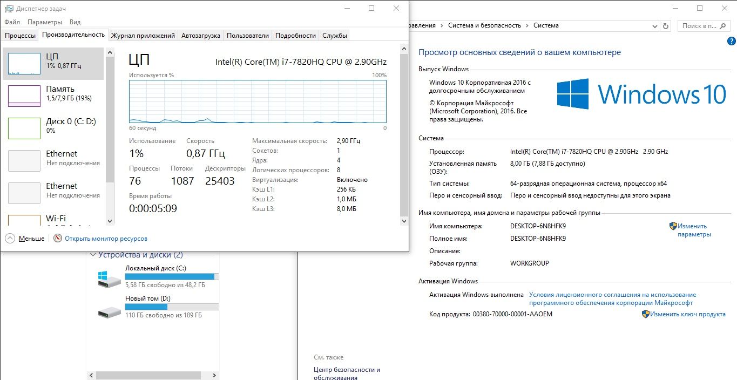
Task: Select the Память performance item
Action: [x=53, y=96]
